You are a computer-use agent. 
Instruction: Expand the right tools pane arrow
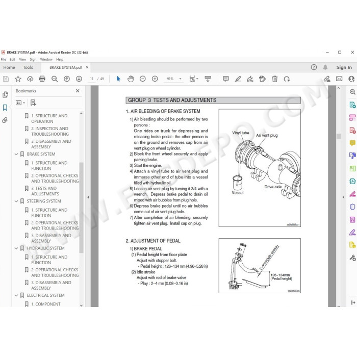343,197
